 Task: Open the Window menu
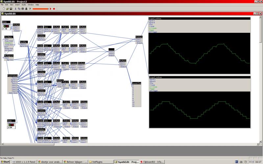(31, 5)
